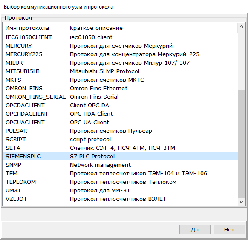The height and width of the screenshot is (240, 248).
Task: Select the OPCDACLIENT protocol row
Action: click(120, 106)
